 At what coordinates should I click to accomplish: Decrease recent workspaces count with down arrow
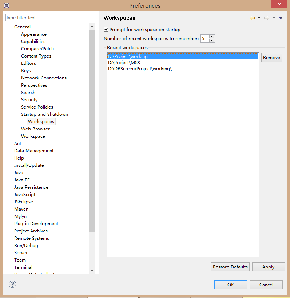tap(212, 40)
